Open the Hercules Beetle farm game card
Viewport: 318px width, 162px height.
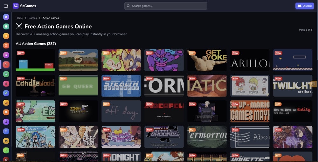pos(78,60)
